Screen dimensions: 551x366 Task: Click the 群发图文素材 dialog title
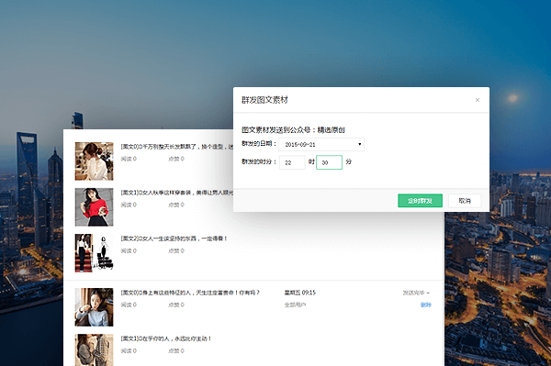(264, 100)
